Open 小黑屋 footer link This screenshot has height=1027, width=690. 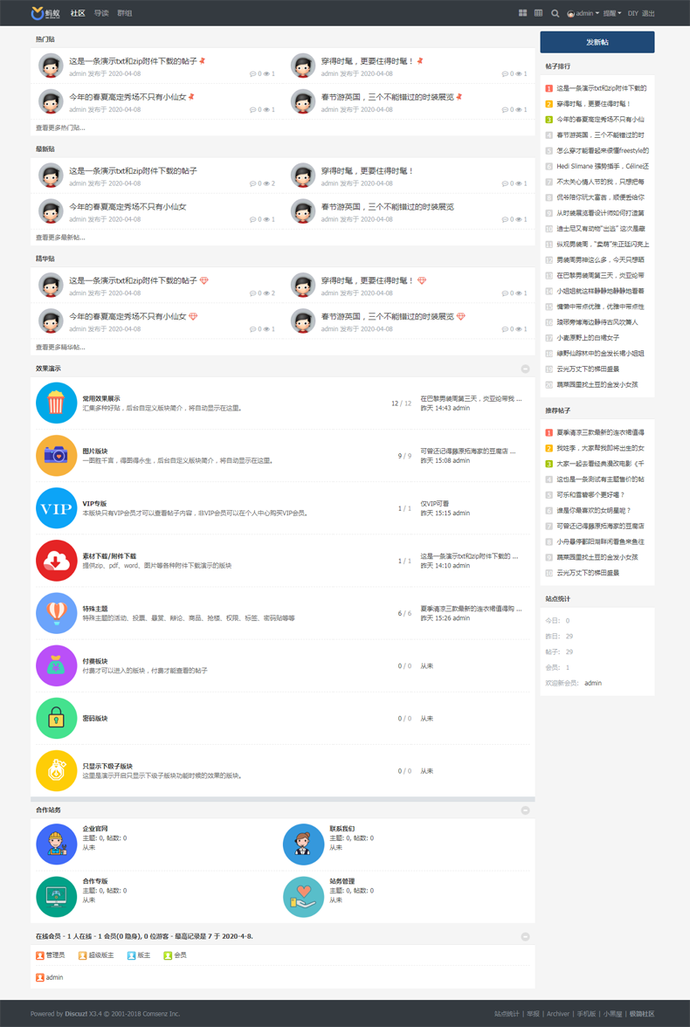pyautogui.click(x=613, y=1014)
